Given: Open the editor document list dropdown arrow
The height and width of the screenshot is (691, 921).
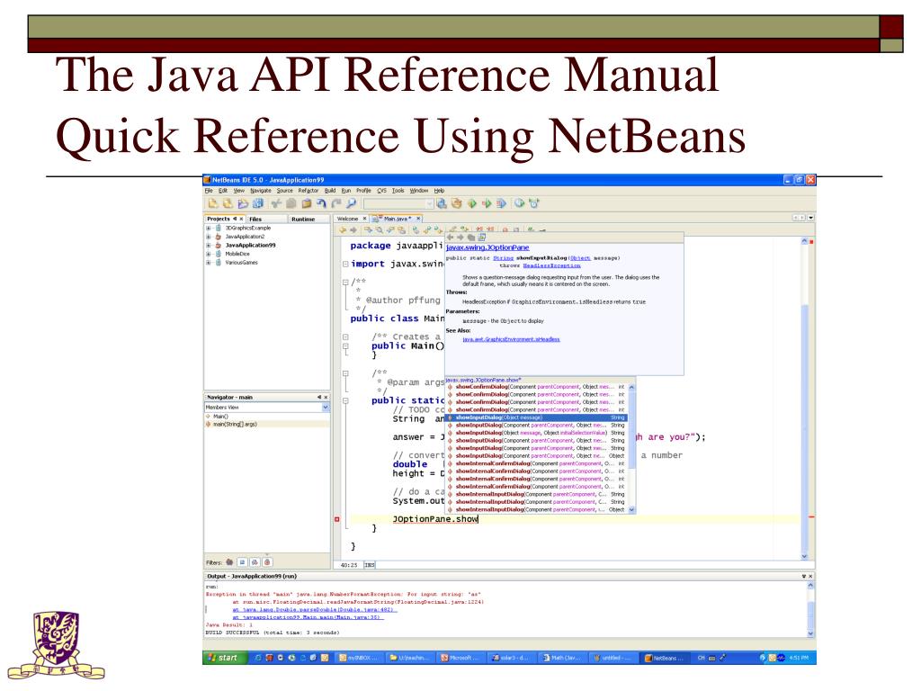Looking at the screenshot, I should (811, 218).
